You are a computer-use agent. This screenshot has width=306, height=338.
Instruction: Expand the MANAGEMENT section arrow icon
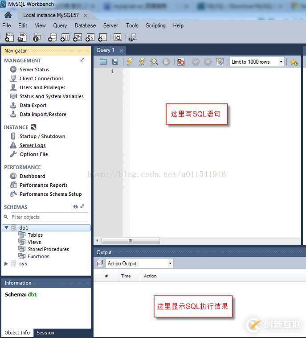82,60
